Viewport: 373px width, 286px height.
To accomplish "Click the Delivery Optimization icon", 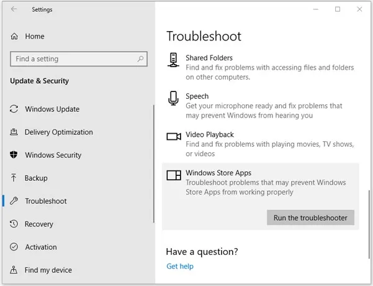I will click(14, 132).
